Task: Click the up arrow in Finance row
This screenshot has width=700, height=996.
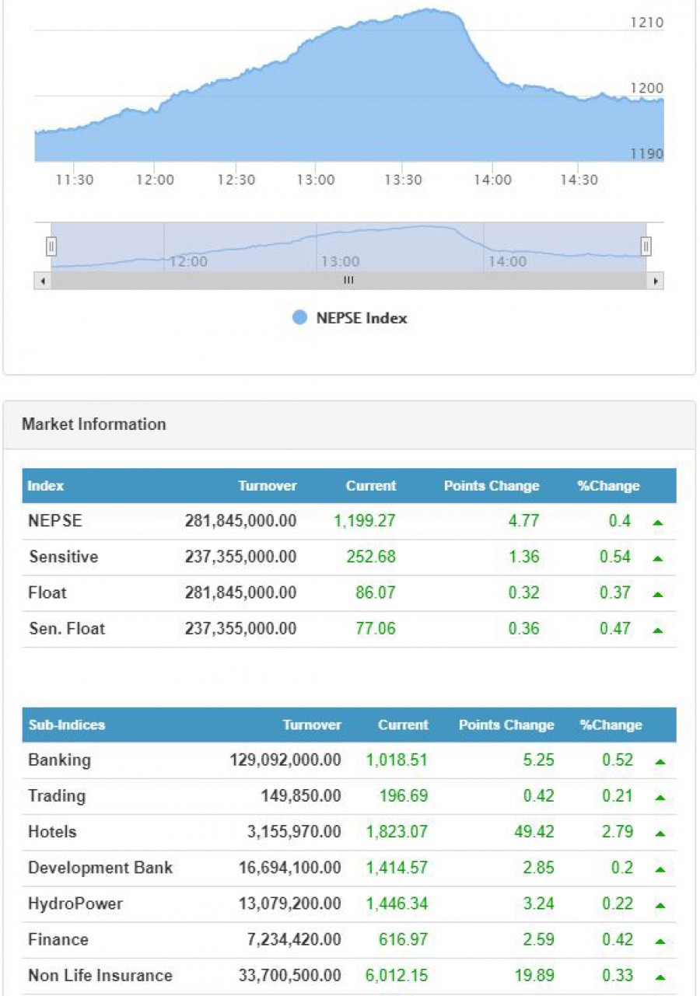Action: tap(660, 941)
